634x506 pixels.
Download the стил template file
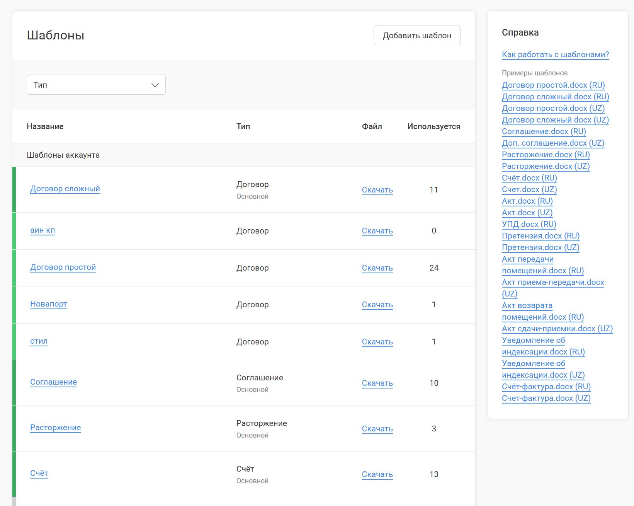tap(377, 342)
